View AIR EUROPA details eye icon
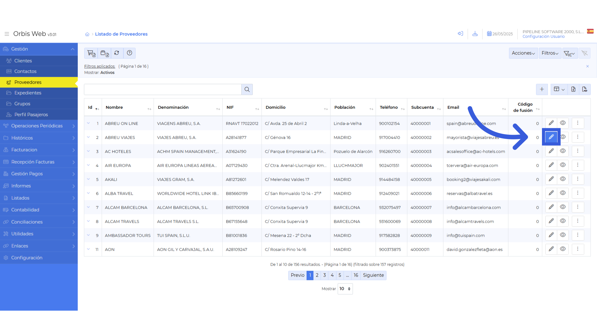 click(x=563, y=165)
